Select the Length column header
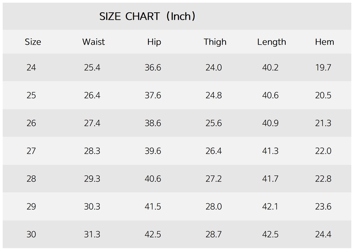Screen dimensions: 354x251 [271, 42]
